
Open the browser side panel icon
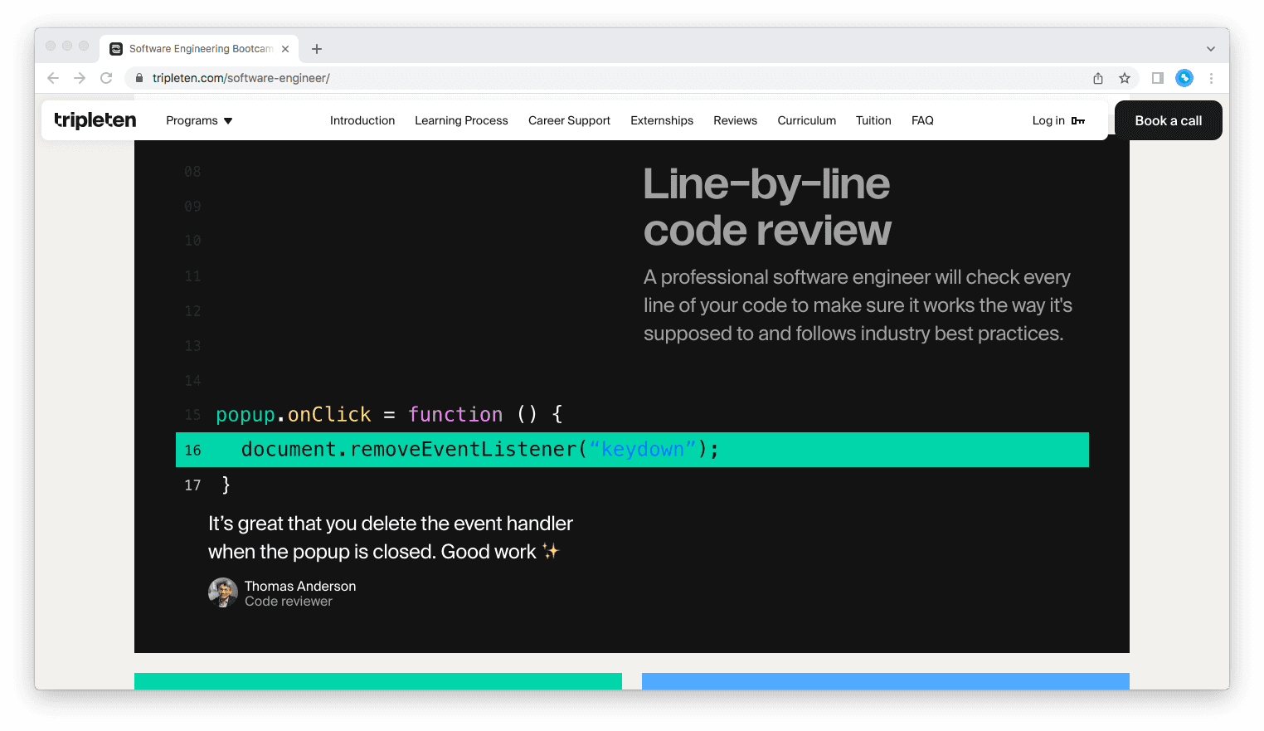click(1158, 78)
